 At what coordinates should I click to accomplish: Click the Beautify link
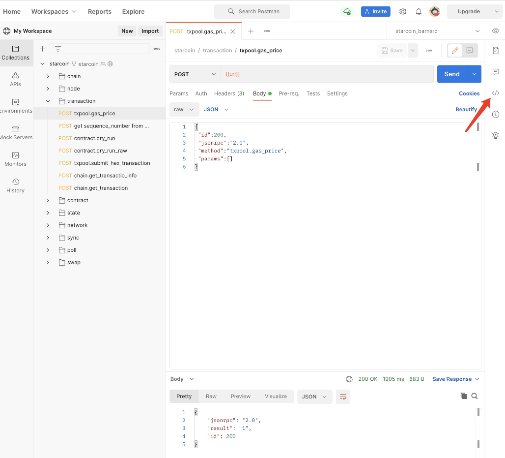[x=466, y=109]
